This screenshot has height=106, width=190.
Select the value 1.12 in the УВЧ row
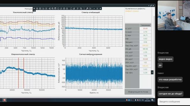145,62
